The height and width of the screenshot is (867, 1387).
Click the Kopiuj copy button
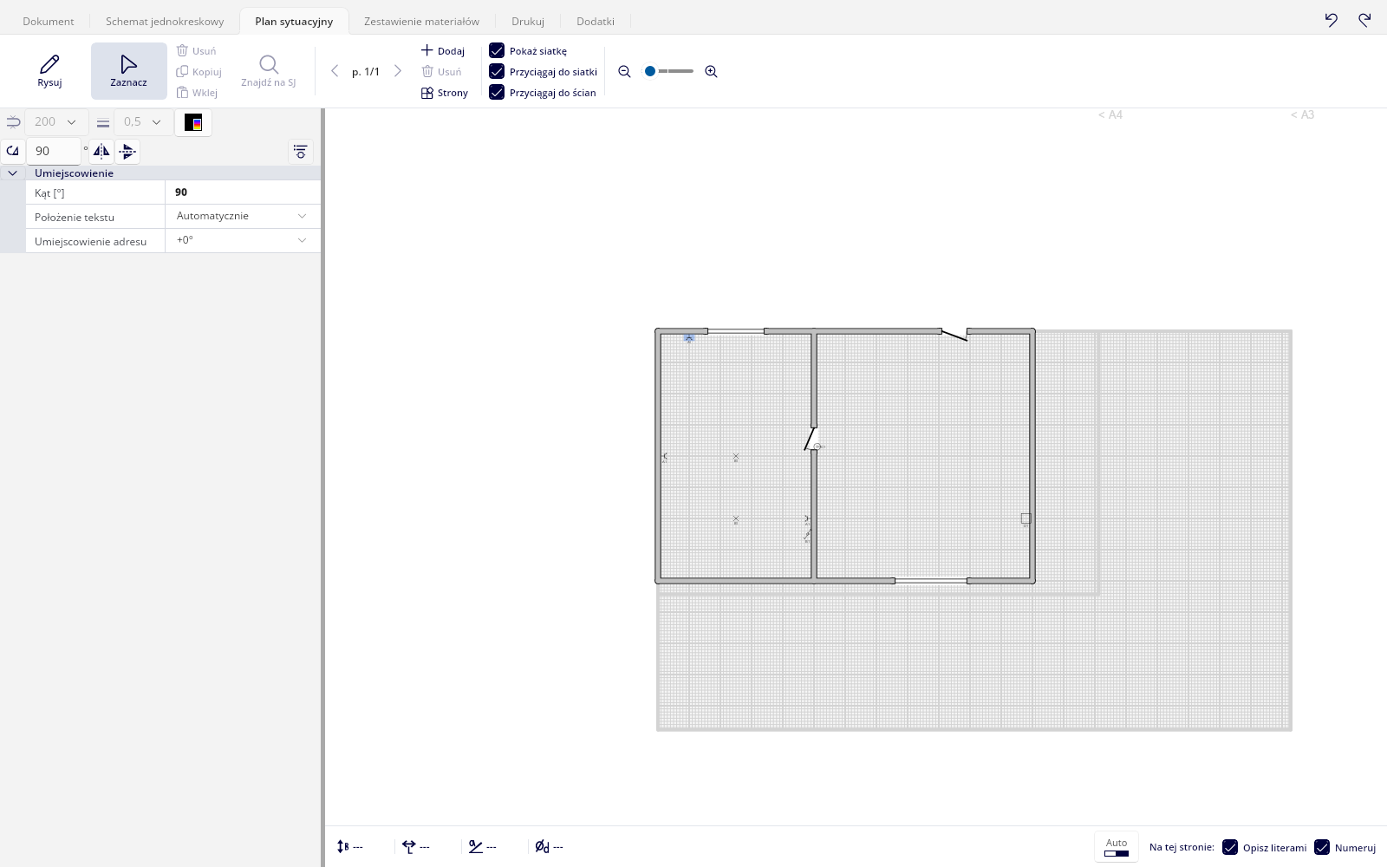click(199, 72)
